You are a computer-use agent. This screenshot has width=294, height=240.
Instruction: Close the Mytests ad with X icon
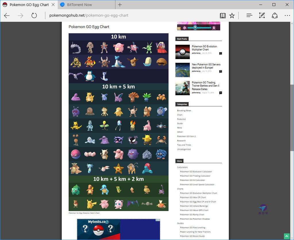click(x=159, y=220)
